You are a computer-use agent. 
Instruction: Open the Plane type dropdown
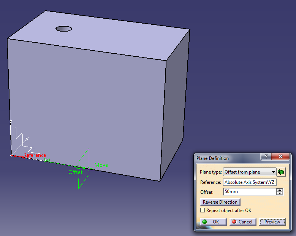273,172
